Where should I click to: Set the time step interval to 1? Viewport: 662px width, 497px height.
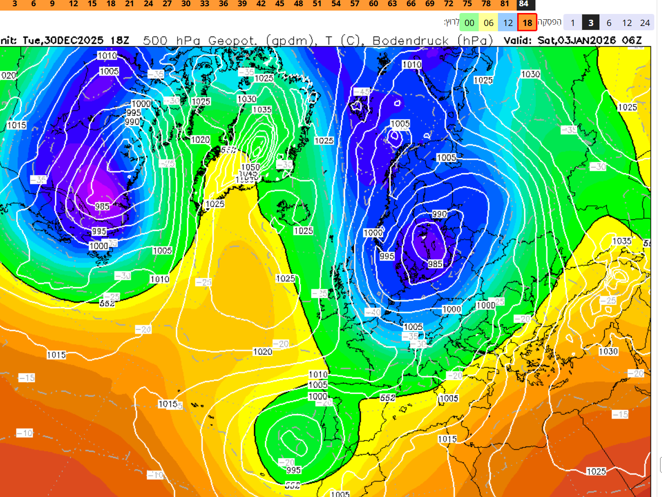tap(573, 23)
